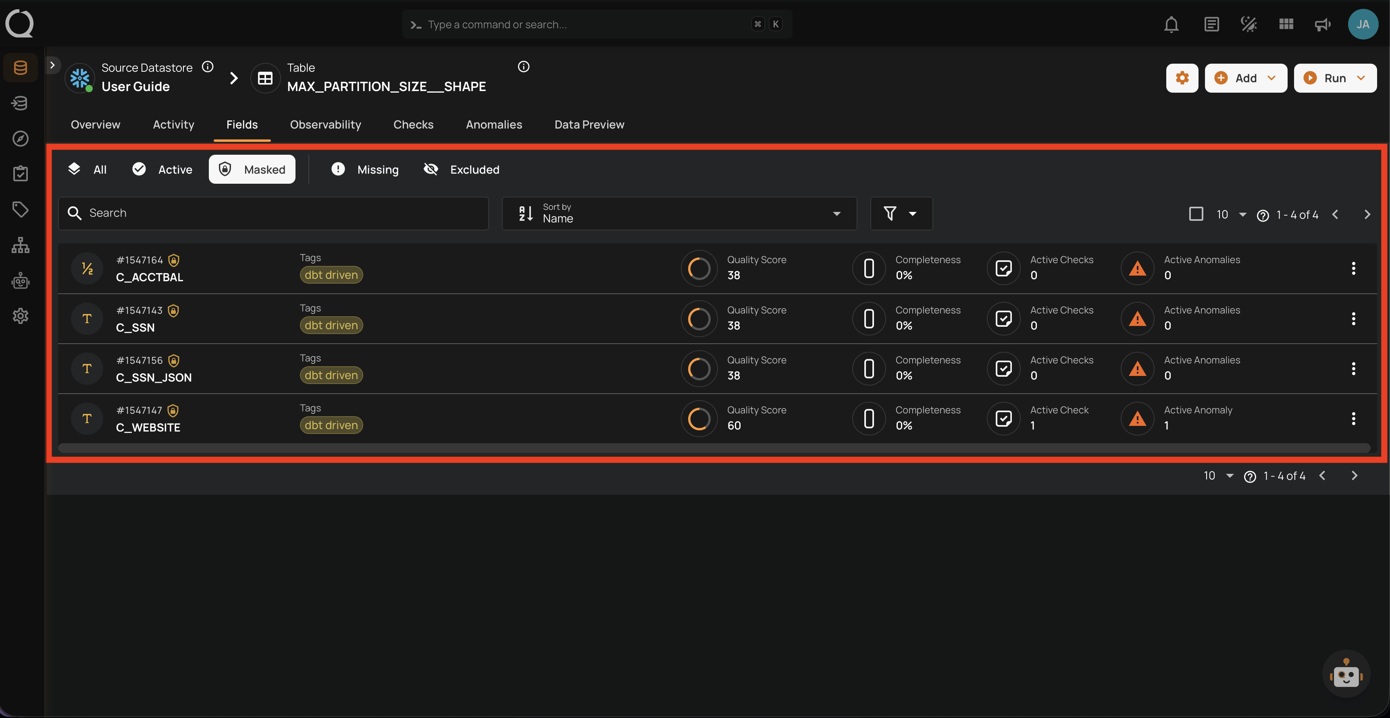The image size is (1390, 718).
Task: Click the Tags icon in the sidebar
Action: coord(20,209)
